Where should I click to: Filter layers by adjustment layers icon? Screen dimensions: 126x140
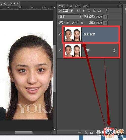pos(84,11)
